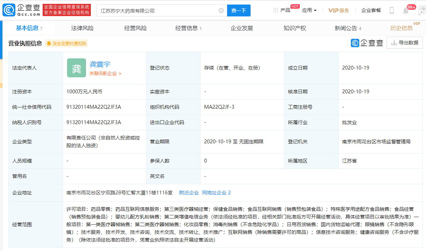The width and height of the screenshot is (426, 251).
Task: Open the mobile app phone icon
Action: click(x=392, y=10)
